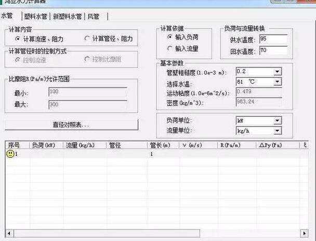Click the 回水温度 input field

[273, 50]
